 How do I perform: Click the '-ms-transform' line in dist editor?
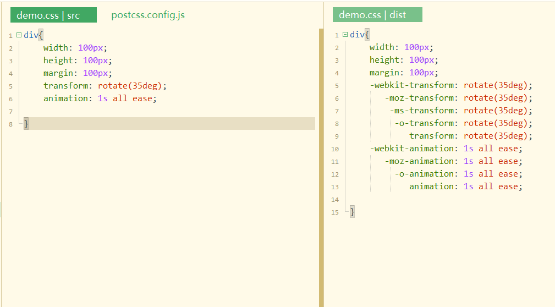(x=461, y=111)
